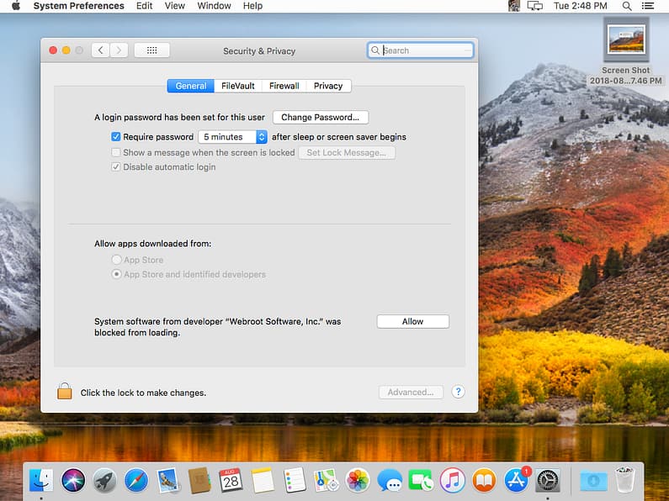Open the Photos app from the dock

358,480
